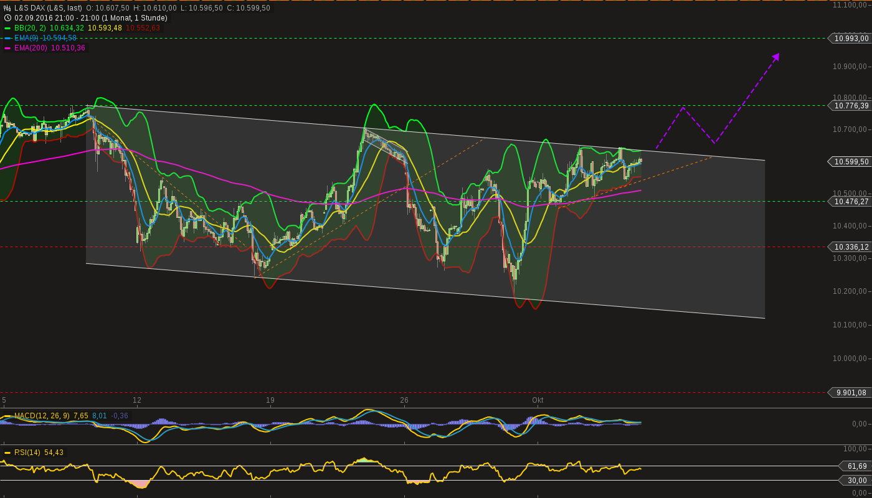Select the 10.336,12 price level marker

(x=850, y=247)
